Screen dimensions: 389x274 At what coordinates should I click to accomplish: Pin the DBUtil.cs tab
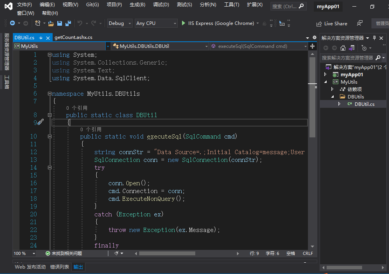(41, 38)
